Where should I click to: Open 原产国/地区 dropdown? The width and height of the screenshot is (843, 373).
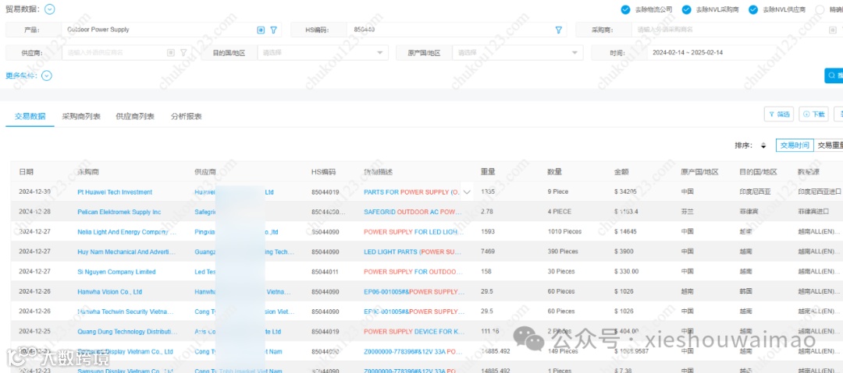point(518,53)
